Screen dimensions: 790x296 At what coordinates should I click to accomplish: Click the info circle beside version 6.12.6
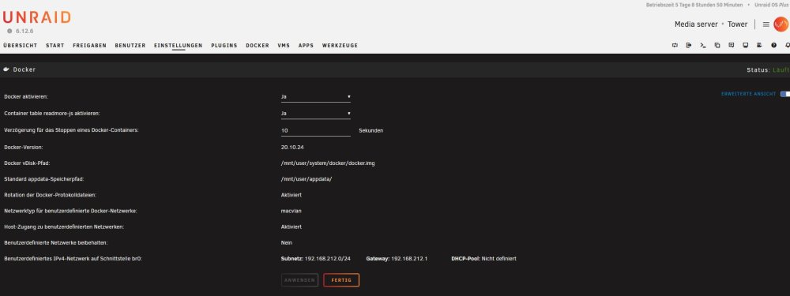tap(9, 32)
